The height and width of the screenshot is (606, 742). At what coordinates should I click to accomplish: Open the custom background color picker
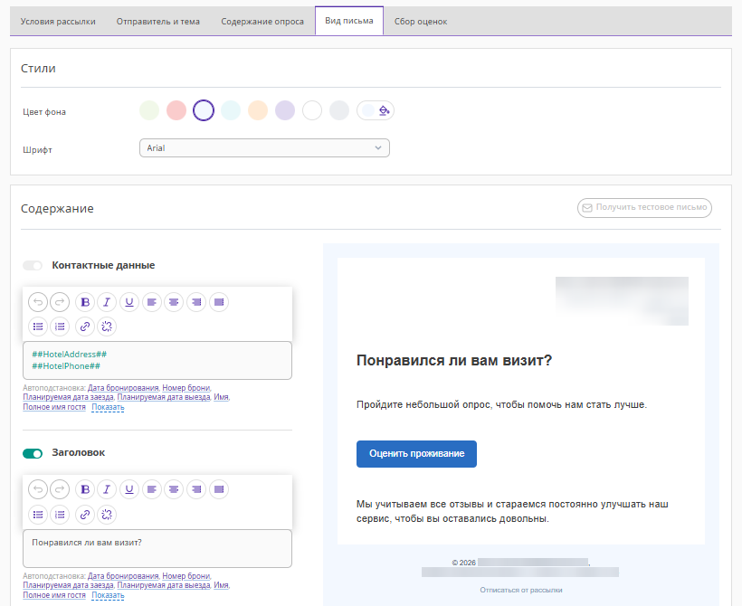click(376, 110)
